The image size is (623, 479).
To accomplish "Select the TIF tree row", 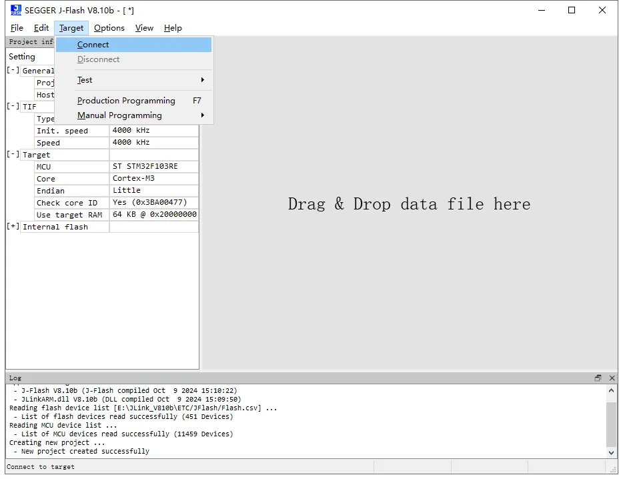I will coord(38,107).
